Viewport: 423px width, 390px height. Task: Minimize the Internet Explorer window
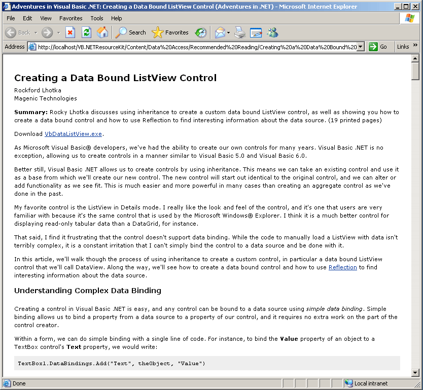[398, 7]
